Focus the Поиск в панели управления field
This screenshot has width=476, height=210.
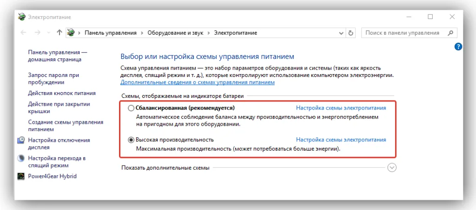tap(409, 32)
